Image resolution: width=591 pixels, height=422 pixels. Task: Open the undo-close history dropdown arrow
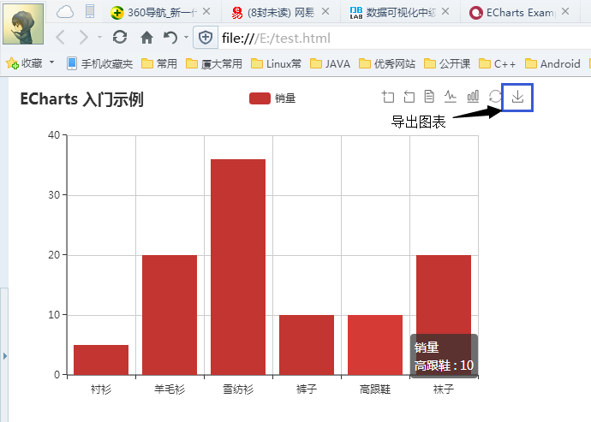tap(186, 38)
